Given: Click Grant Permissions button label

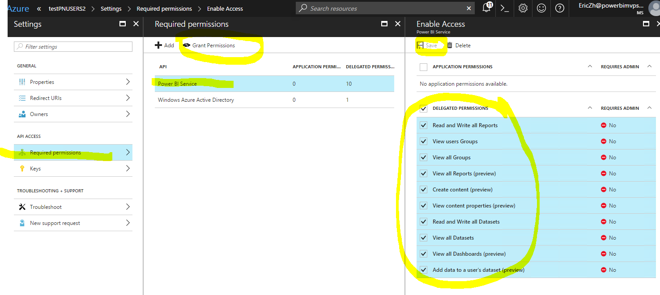Looking at the screenshot, I should coord(213,45).
